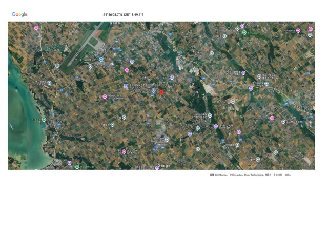The image size is (328, 232).
Task: Click the purple marker at map's top edge
Action: 242,25
